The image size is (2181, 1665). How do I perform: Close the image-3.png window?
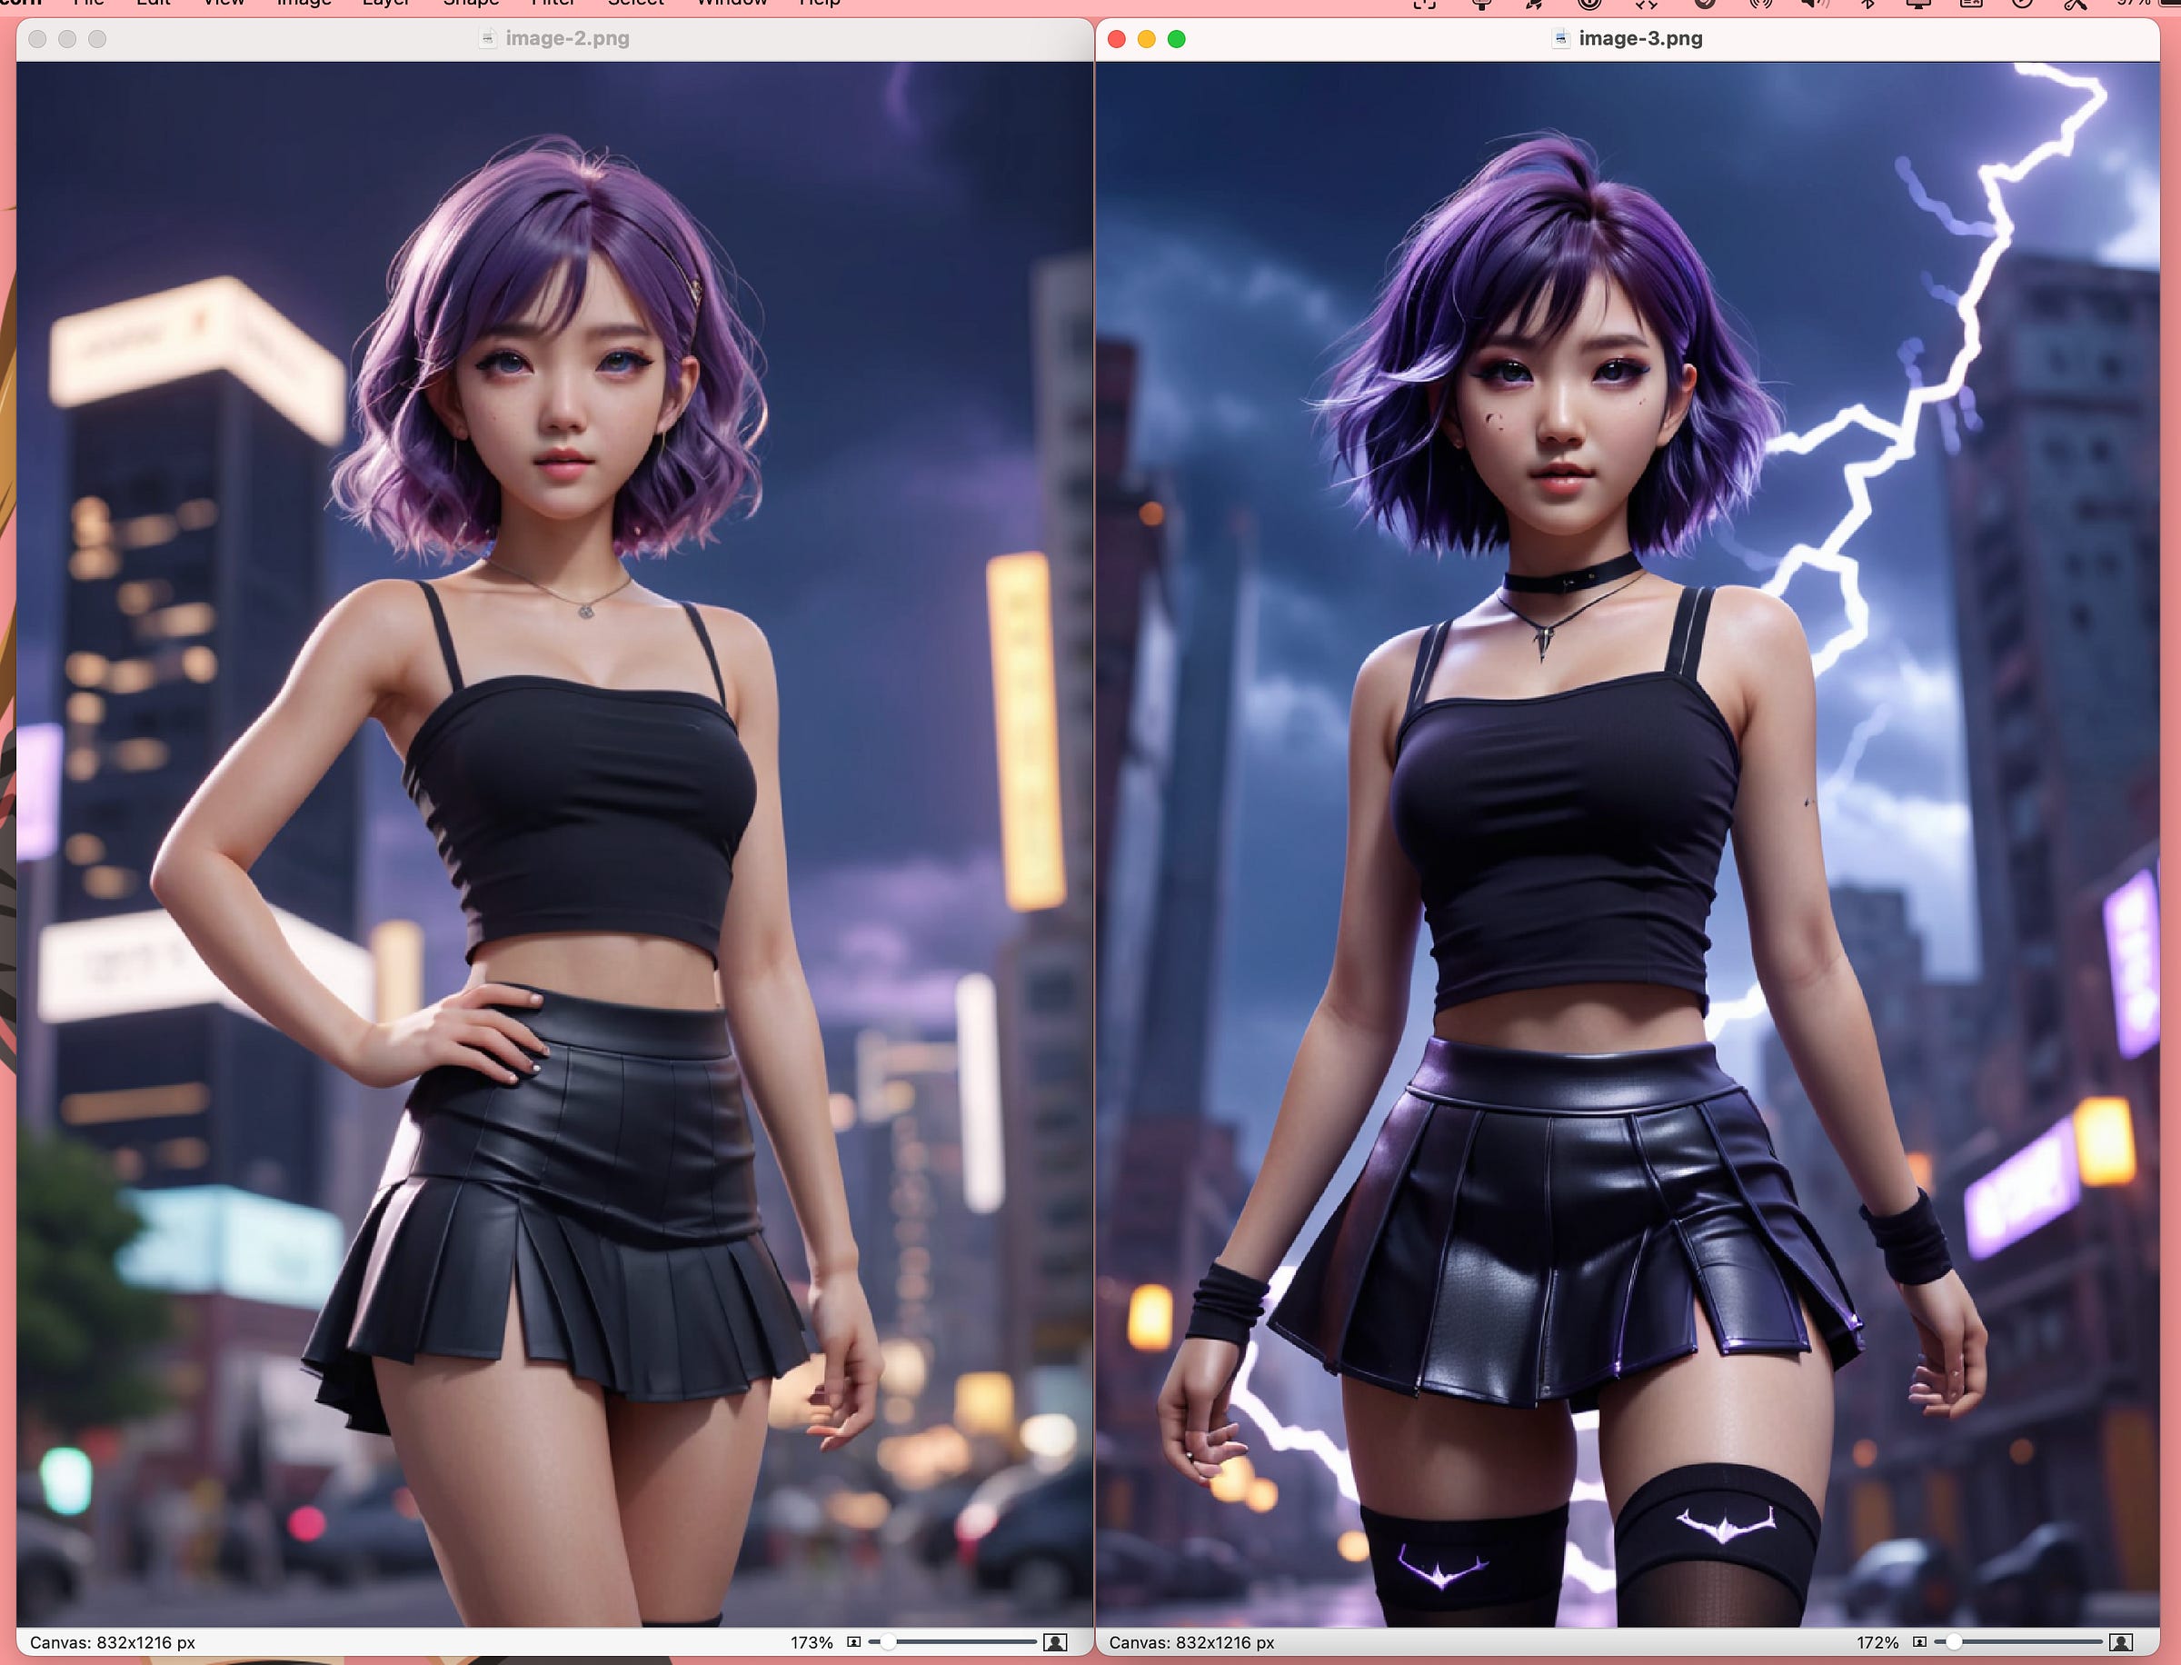pos(1117,39)
